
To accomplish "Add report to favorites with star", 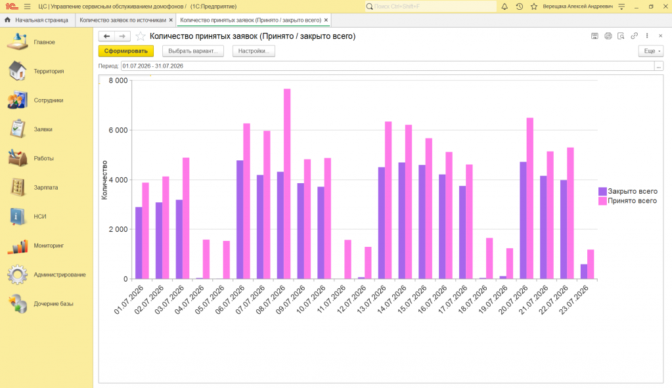I will pyautogui.click(x=140, y=36).
